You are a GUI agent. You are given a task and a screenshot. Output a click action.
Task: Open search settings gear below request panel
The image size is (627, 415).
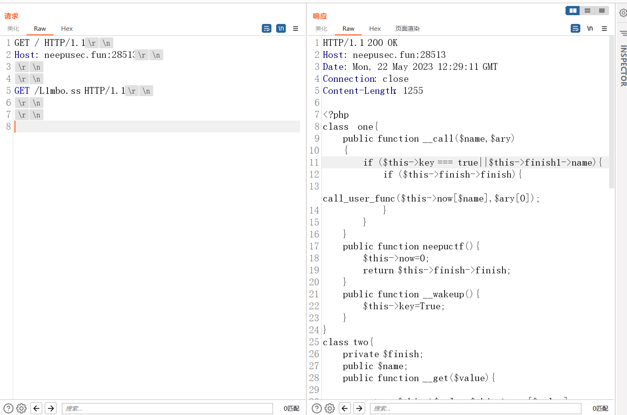point(22,408)
